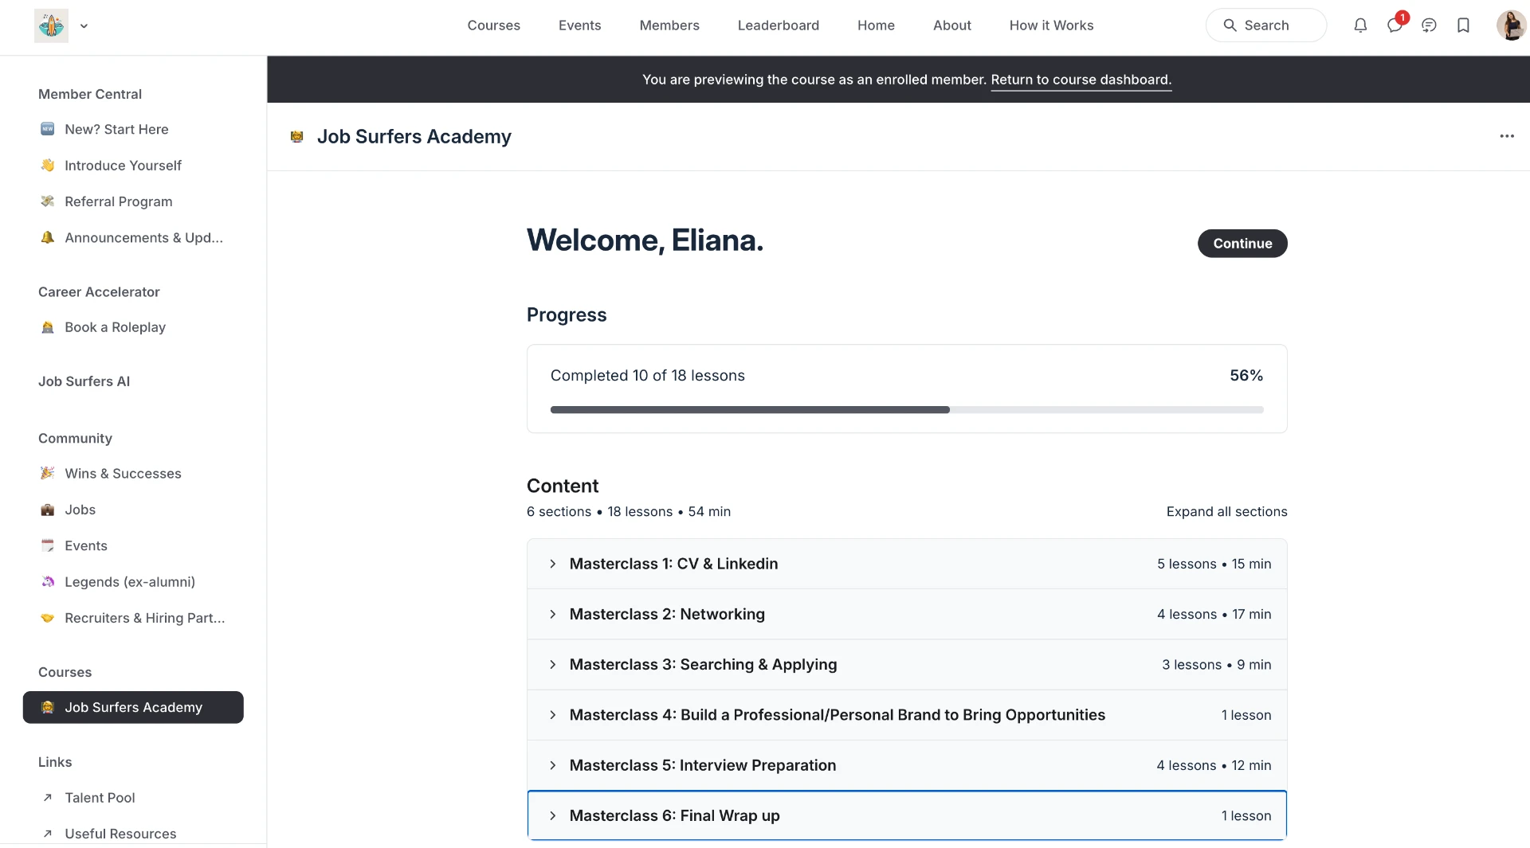Viewport: 1530px width, 848px height.
Task: Open the About nav item
Action: [x=951, y=25]
